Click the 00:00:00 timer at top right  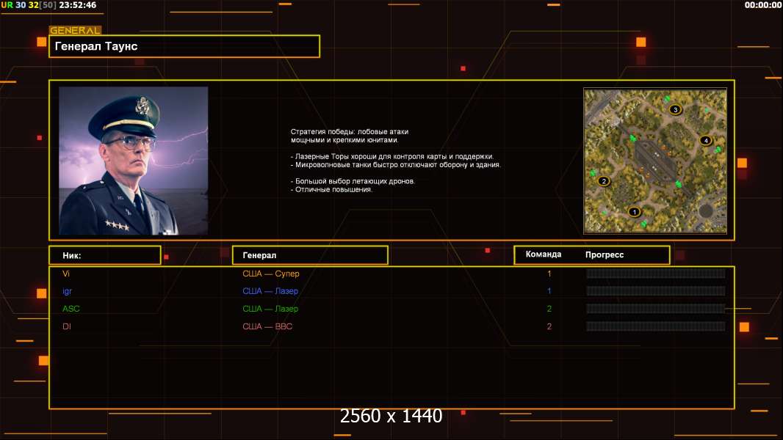click(762, 5)
